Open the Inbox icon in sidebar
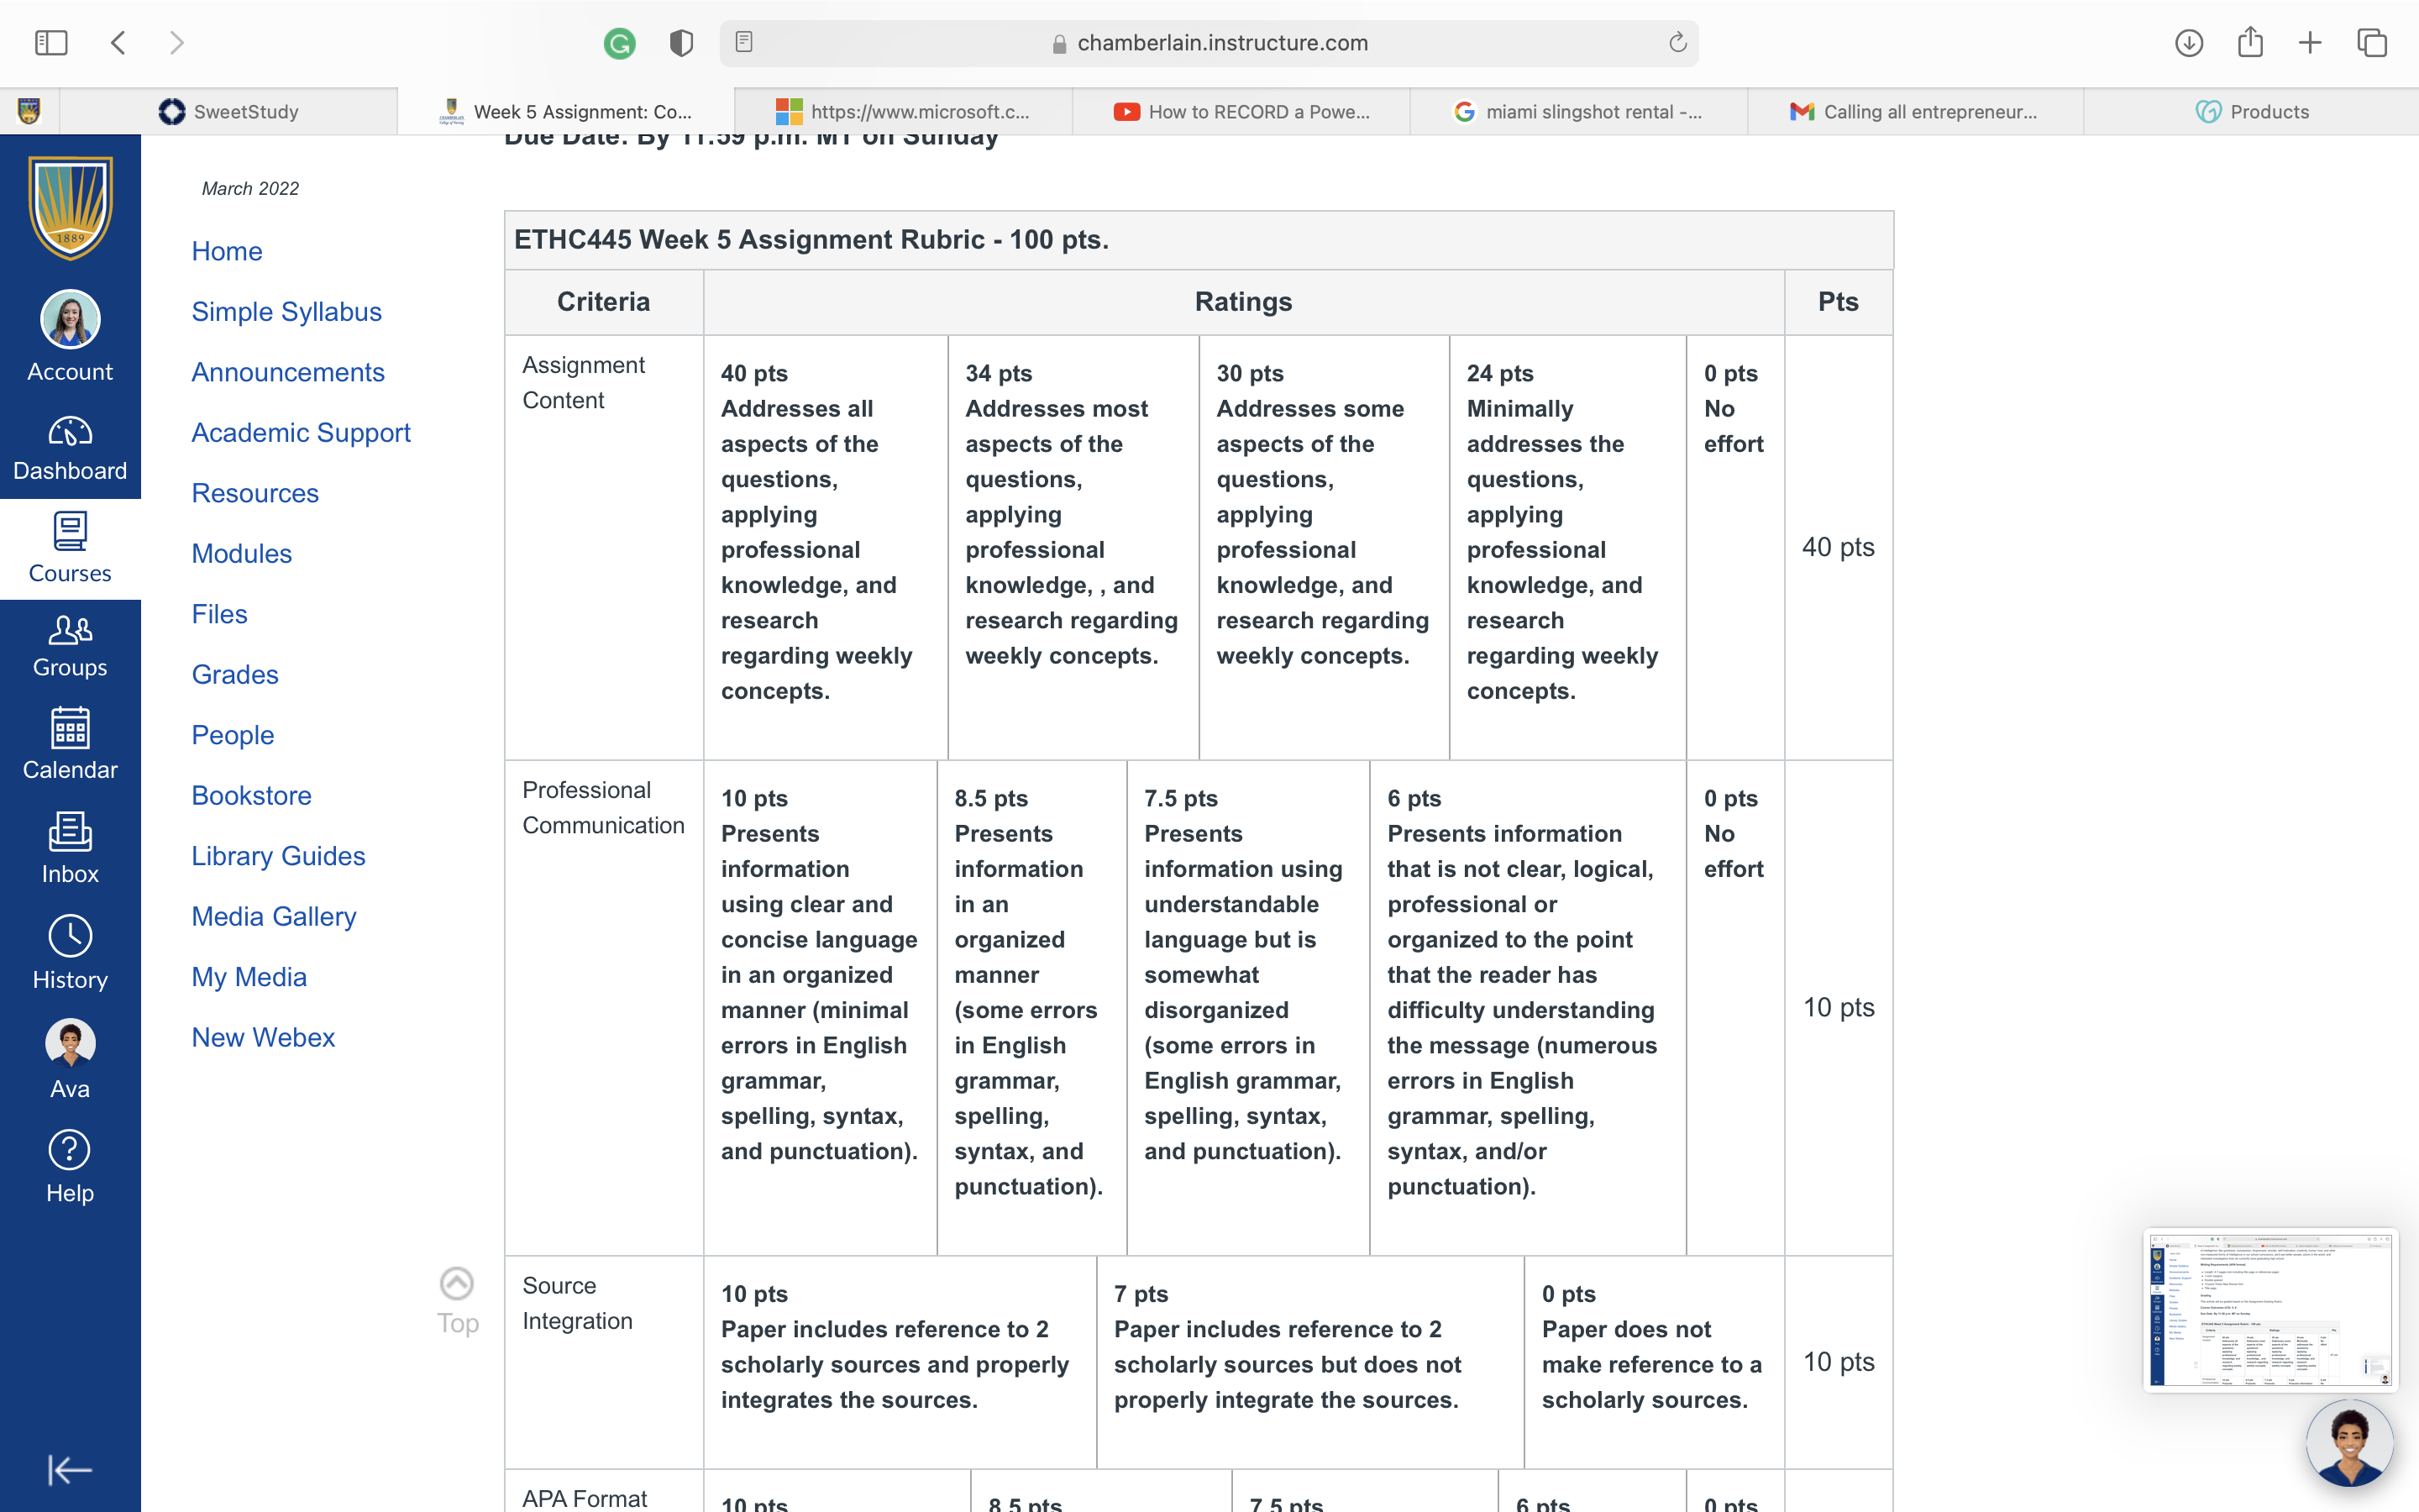2419x1512 pixels. [x=70, y=832]
